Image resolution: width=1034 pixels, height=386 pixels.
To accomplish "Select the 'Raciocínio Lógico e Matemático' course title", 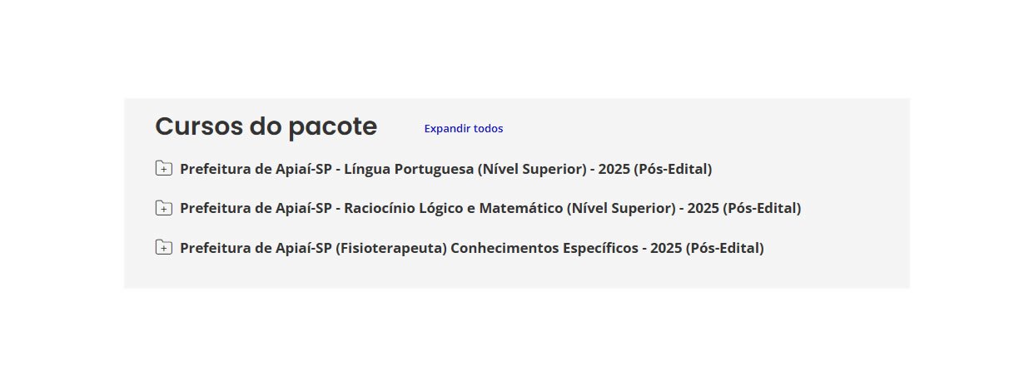I will pyautogui.click(x=490, y=208).
